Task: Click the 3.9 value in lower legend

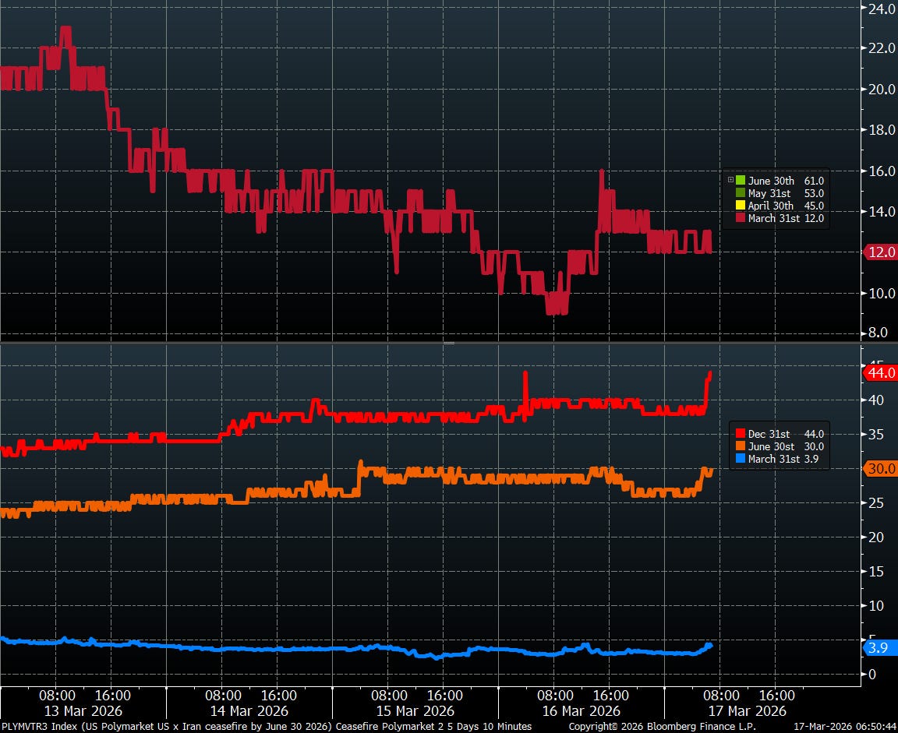Action: (x=811, y=459)
